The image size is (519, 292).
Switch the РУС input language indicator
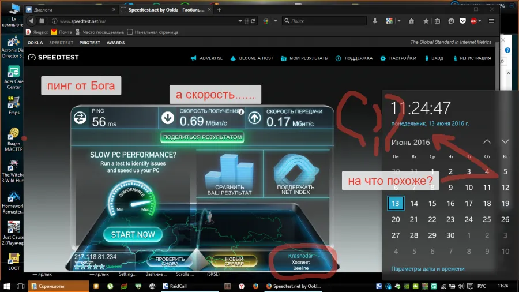[482, 286]
